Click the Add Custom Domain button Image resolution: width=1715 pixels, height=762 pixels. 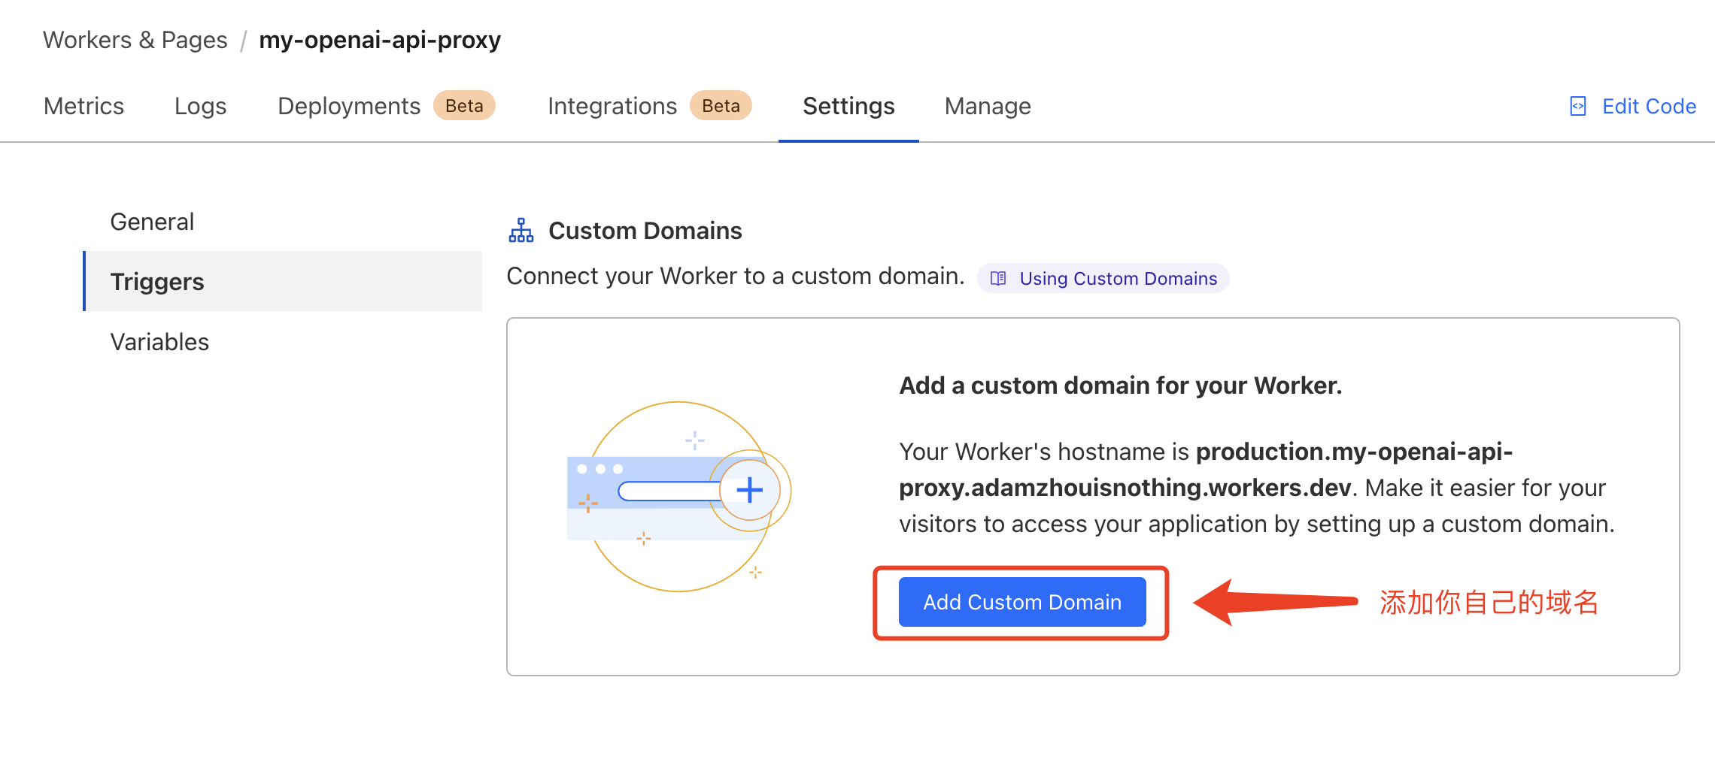point(1022,602)
